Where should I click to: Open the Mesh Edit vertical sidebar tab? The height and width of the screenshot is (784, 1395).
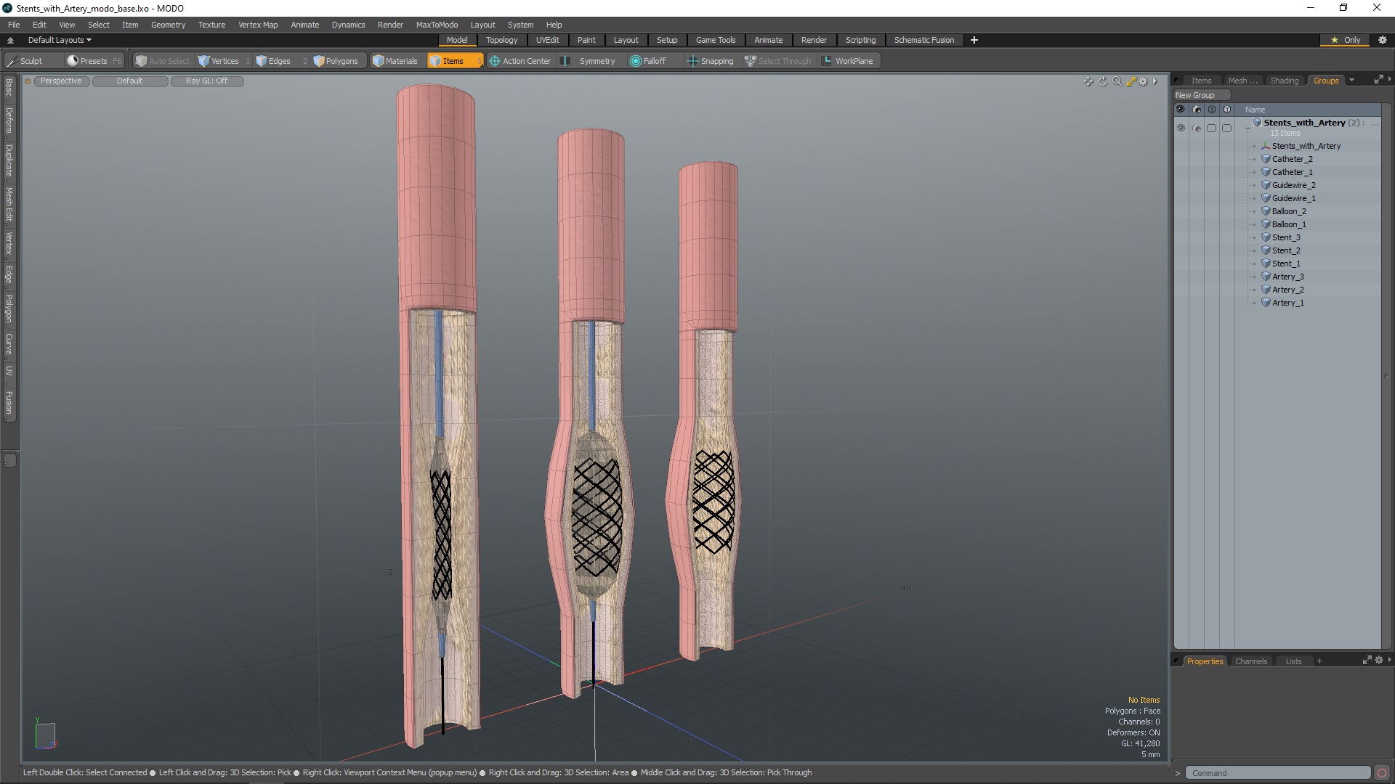click(x=9, y=205)
